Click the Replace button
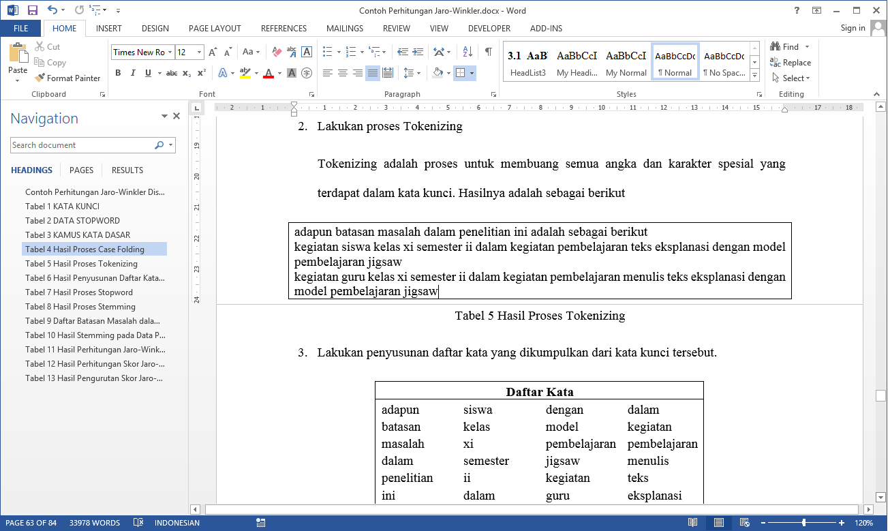 click(x=791, y=63)
